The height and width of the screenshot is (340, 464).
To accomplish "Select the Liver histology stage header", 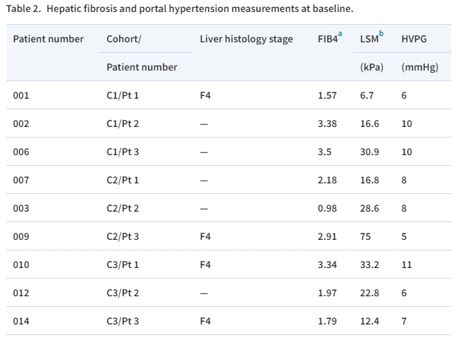I will 246,39.
